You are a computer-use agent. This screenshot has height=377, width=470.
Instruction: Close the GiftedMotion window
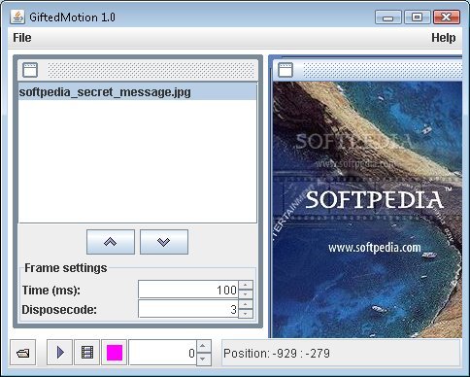point(447,17)
